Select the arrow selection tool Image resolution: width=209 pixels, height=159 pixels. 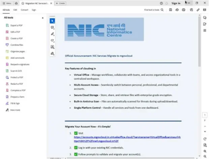[52, 21]
